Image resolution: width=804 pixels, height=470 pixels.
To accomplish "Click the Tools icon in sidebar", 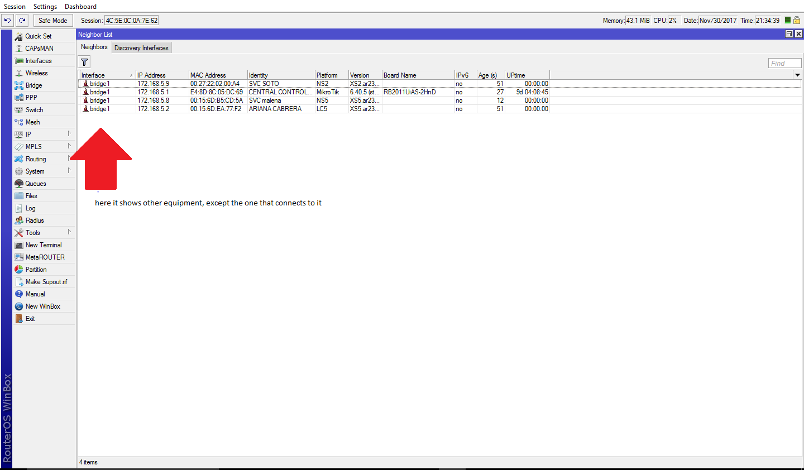I will point(19,233).
